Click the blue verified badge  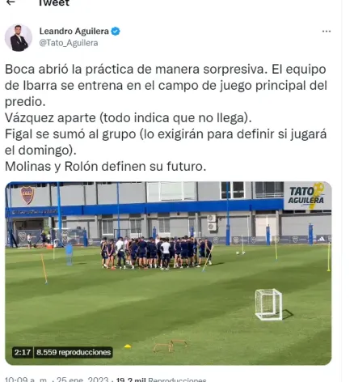116,32
